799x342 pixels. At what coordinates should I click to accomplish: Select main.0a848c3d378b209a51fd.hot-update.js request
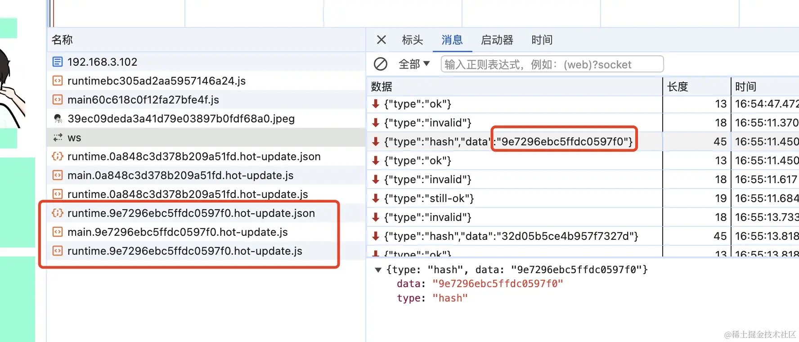206,175
